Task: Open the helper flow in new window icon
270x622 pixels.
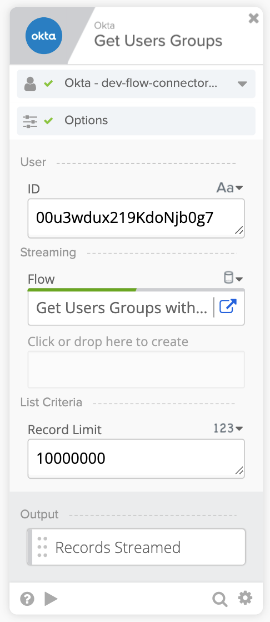Action: point(228,307)
